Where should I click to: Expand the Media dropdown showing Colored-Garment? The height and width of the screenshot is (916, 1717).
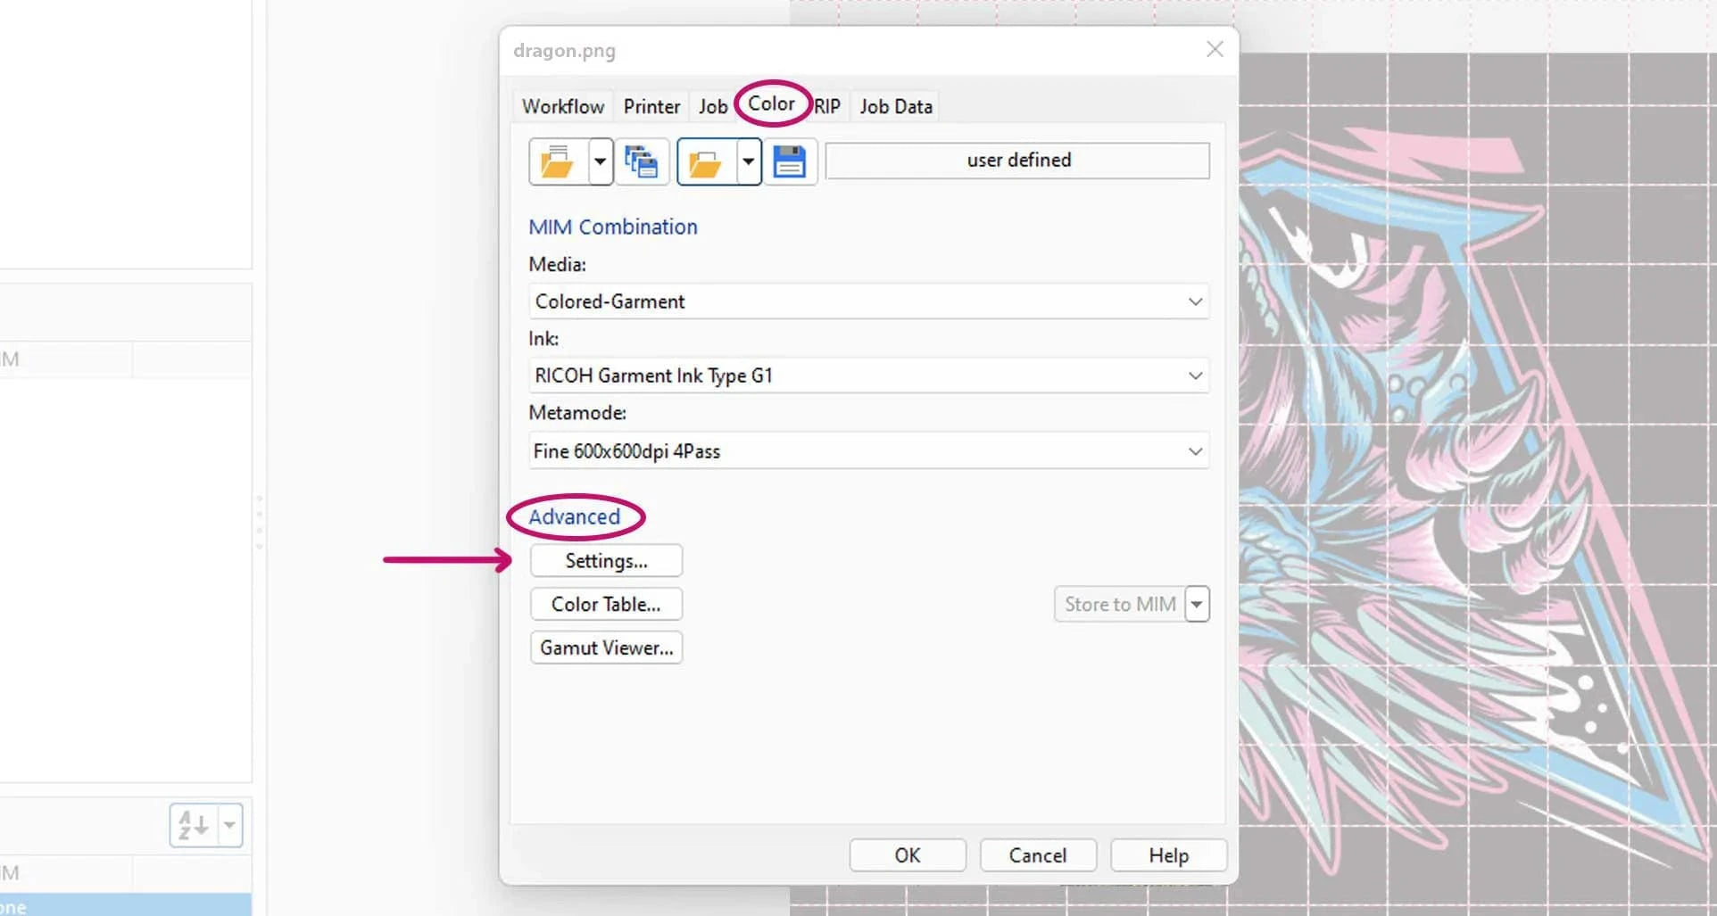click(1195, 301)
